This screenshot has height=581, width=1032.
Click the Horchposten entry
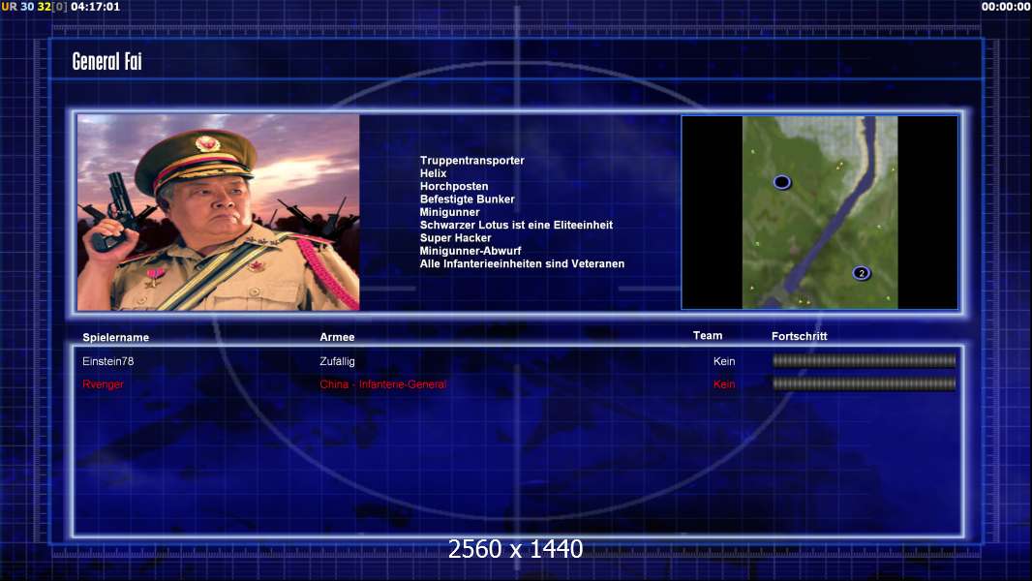tap(454, 186)
